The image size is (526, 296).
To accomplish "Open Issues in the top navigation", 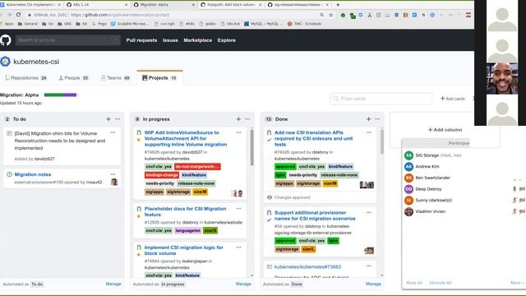I will pyautogui.click(x=170, y=40).
